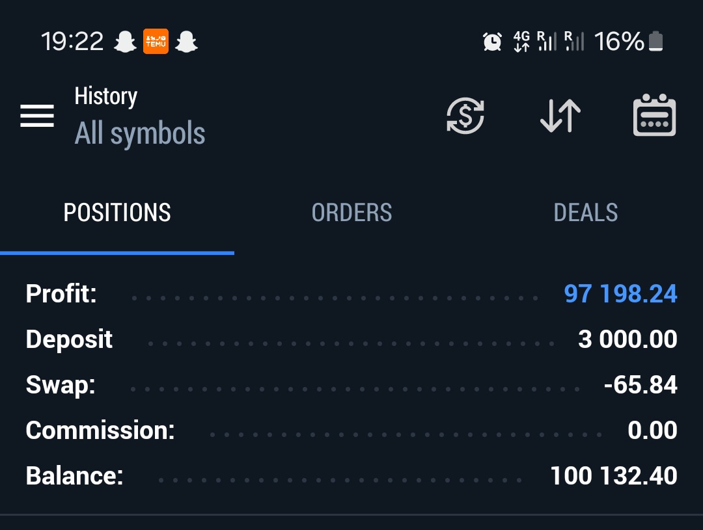This screenshot has height=530, width=703.
Task: Tap the currency refresh dollar icon
Action: point(465,116)
